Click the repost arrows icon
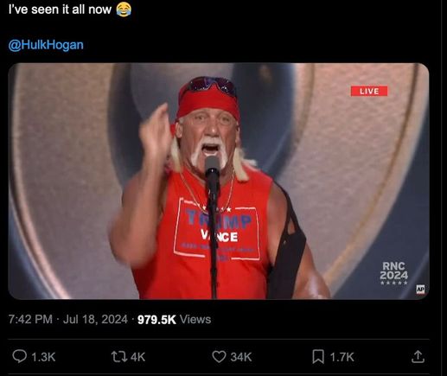This screenshot has height=376, width=447. coord(119,357)
